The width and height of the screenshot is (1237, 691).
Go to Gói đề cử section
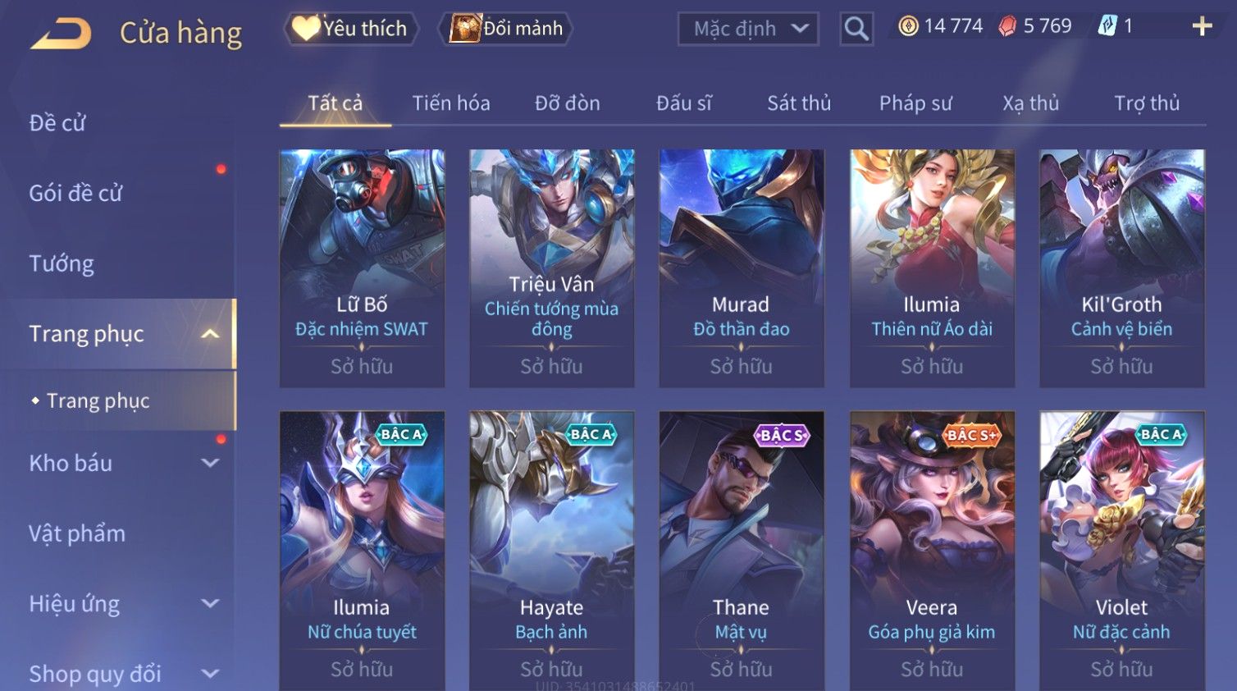[75, 193]
